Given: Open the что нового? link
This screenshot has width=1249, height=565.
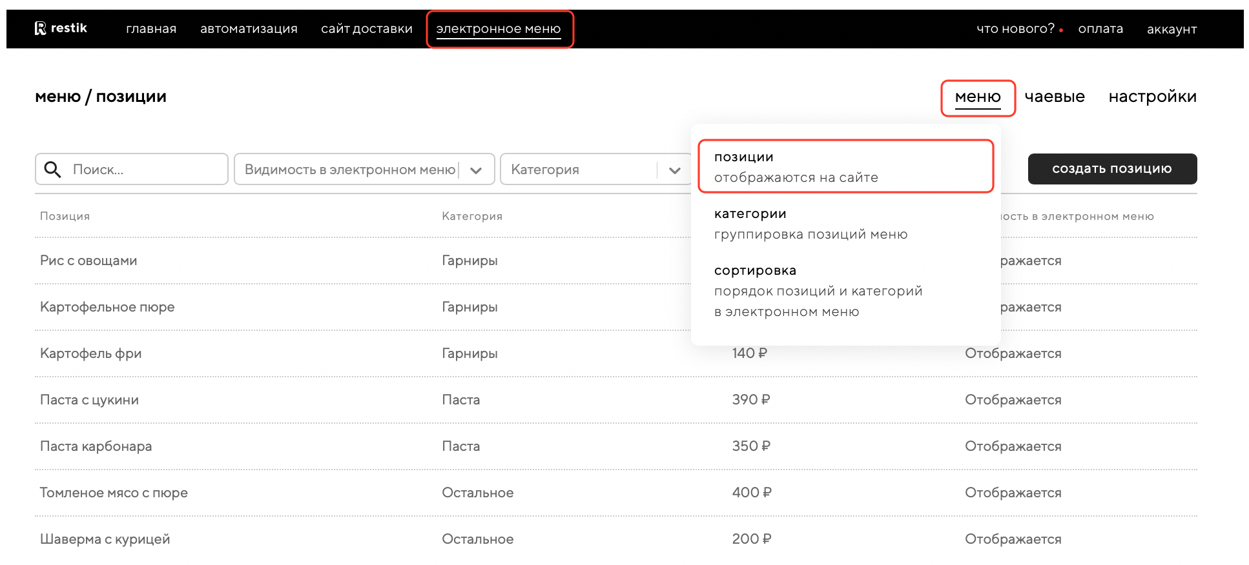Looking at the screenshot, I should click(1015, 29).
